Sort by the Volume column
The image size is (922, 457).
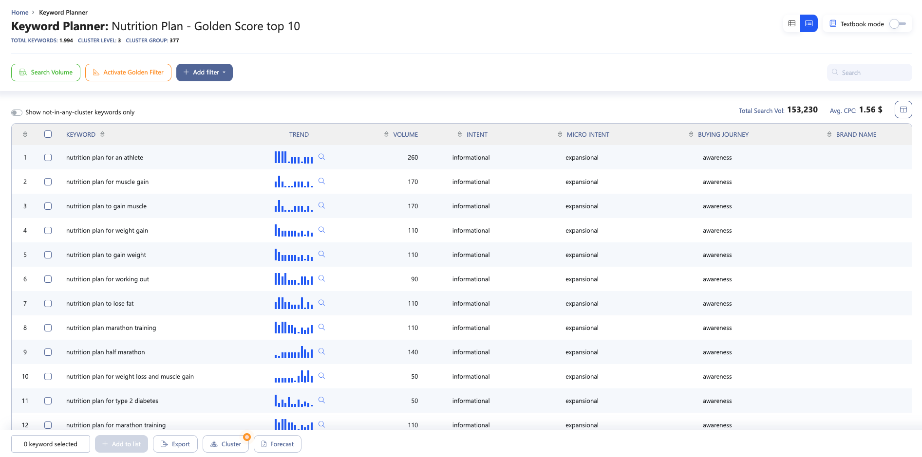405,135
